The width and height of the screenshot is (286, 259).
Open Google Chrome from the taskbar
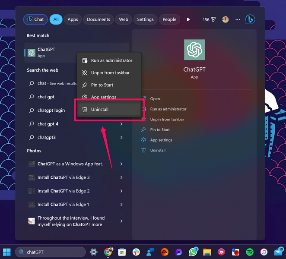pyautogui.click(x=108, y=252)
